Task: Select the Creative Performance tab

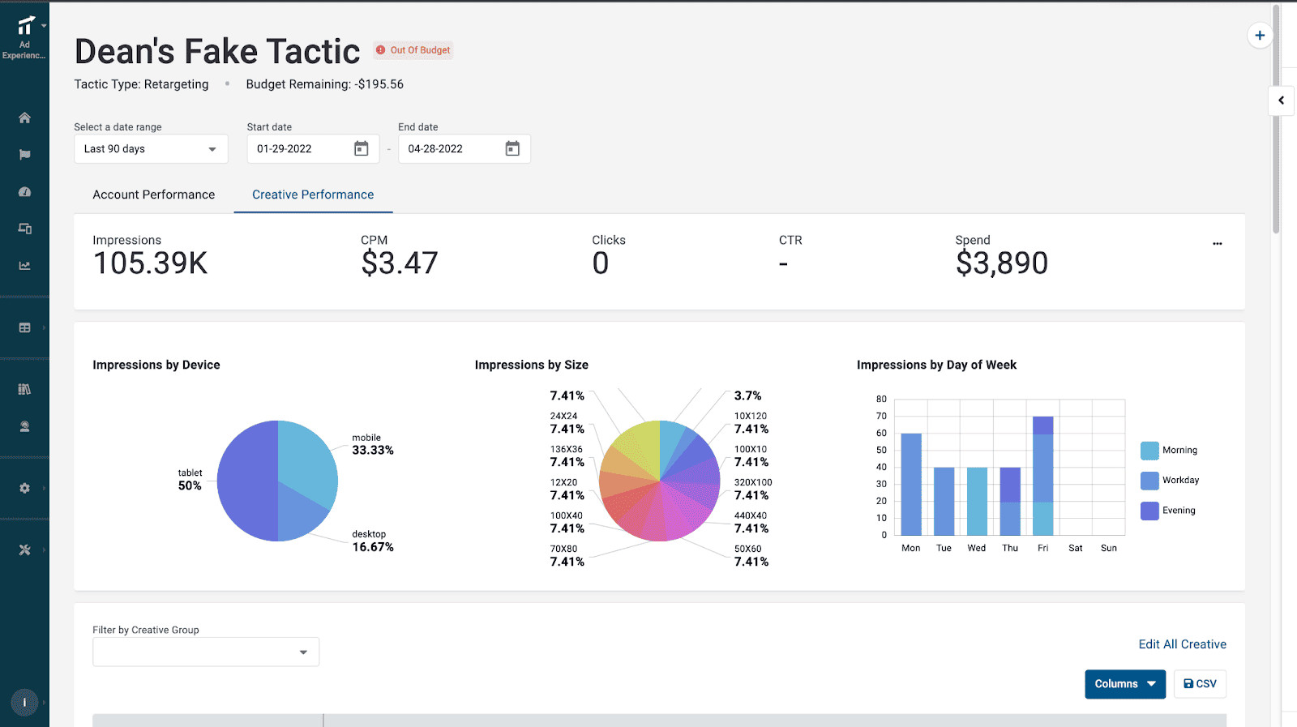Action: tap(313, 195)
